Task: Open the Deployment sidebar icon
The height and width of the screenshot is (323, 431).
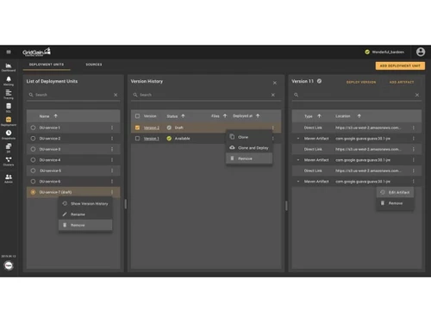Action: click(x=9, y=121)
